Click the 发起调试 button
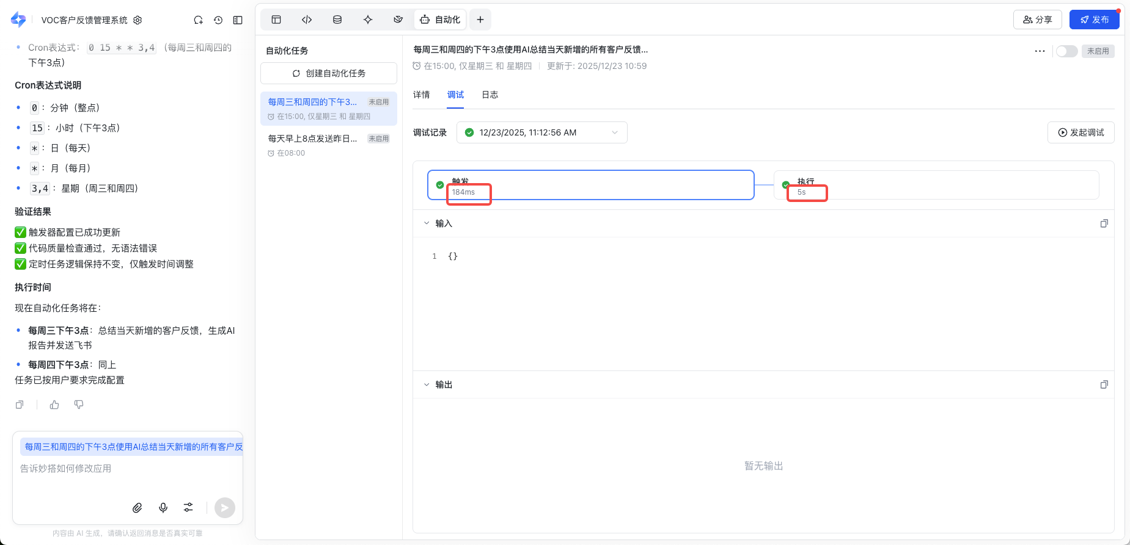Screen dimensions: 1130x545 coord(1080,132)
